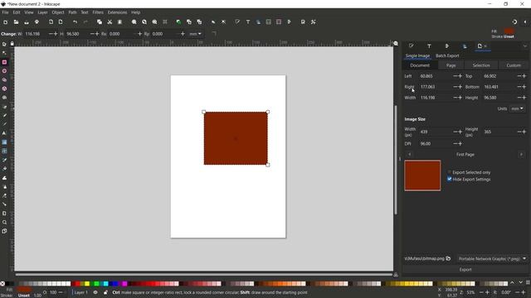Screen dimensions: 531x298
Task: Click the Paste clipboard icon
Action: point(119,22)
